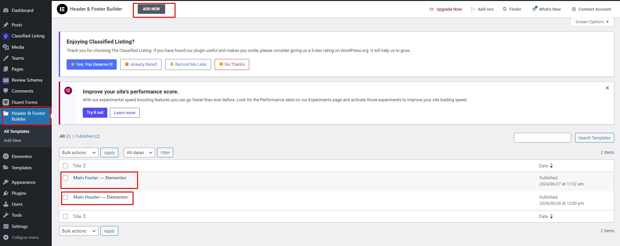
Task: Click the Tools wrench icon
Action: tap(6, 215)
